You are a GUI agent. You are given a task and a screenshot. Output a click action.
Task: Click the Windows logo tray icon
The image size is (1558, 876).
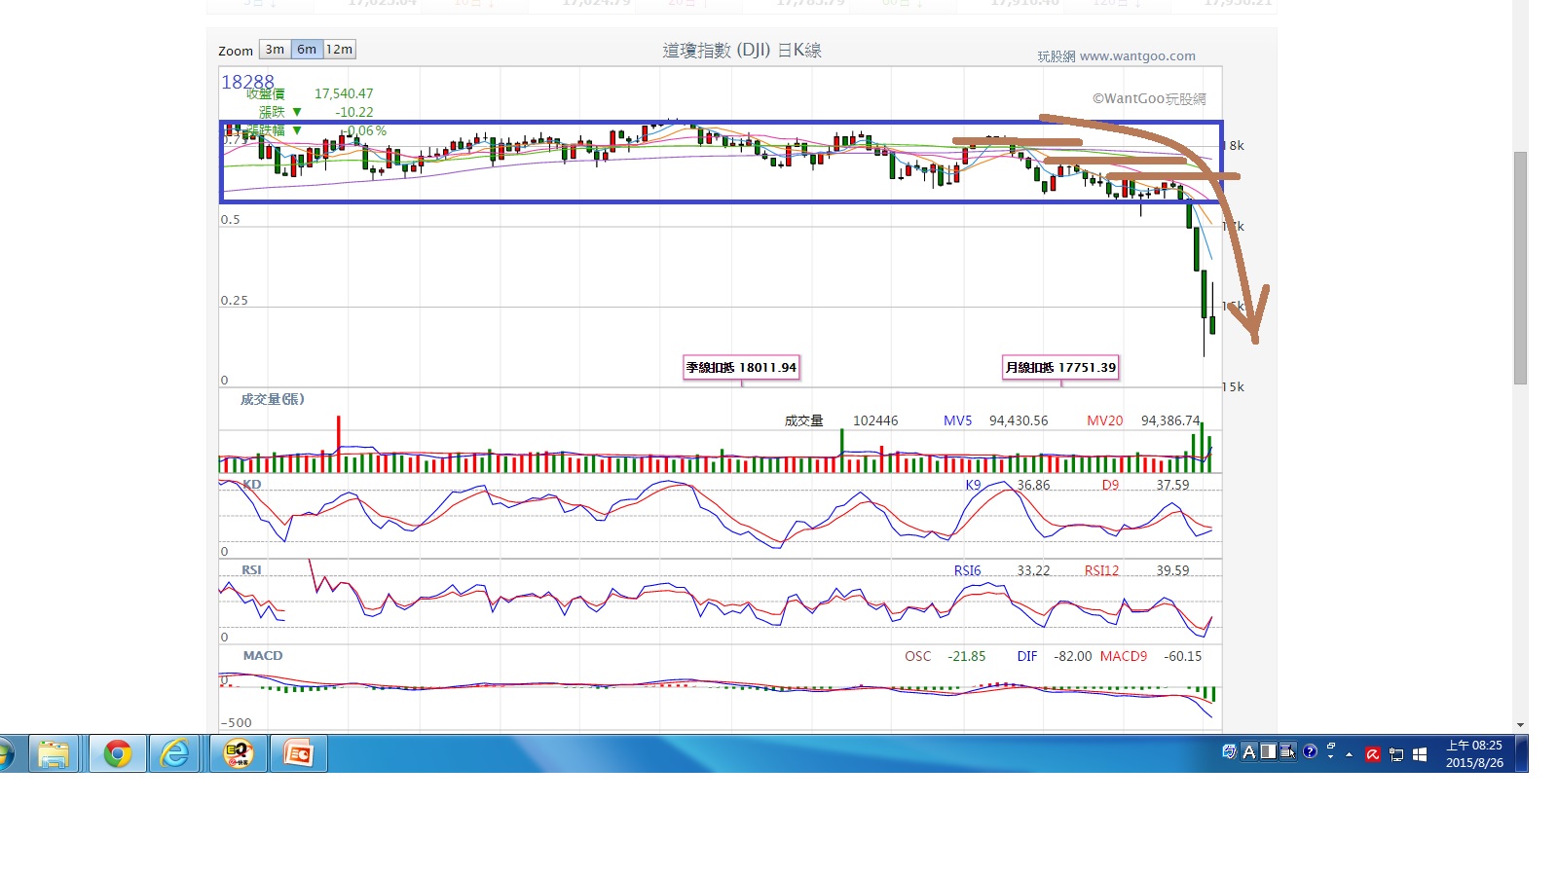coord(1420,754)
